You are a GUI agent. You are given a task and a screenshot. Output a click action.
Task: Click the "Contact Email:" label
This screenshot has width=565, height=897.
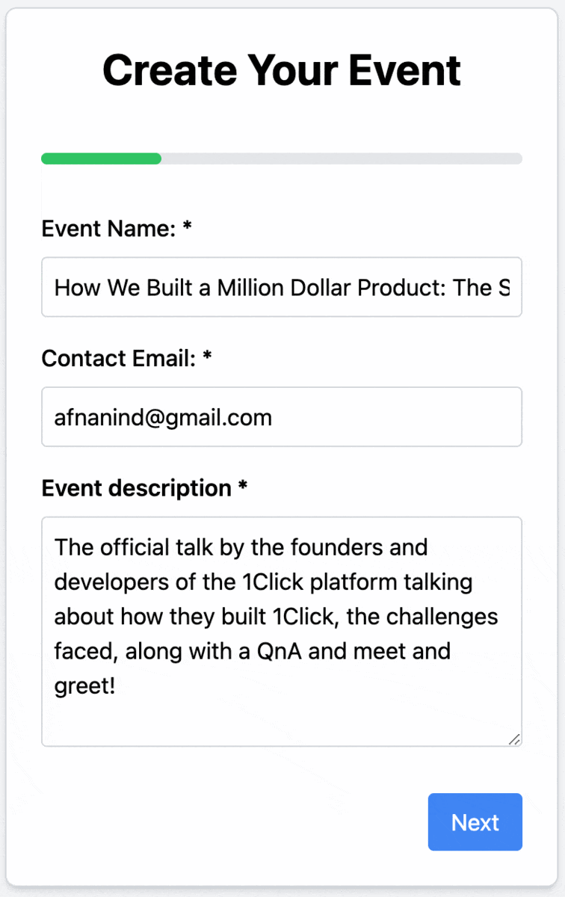coord(119,359)
